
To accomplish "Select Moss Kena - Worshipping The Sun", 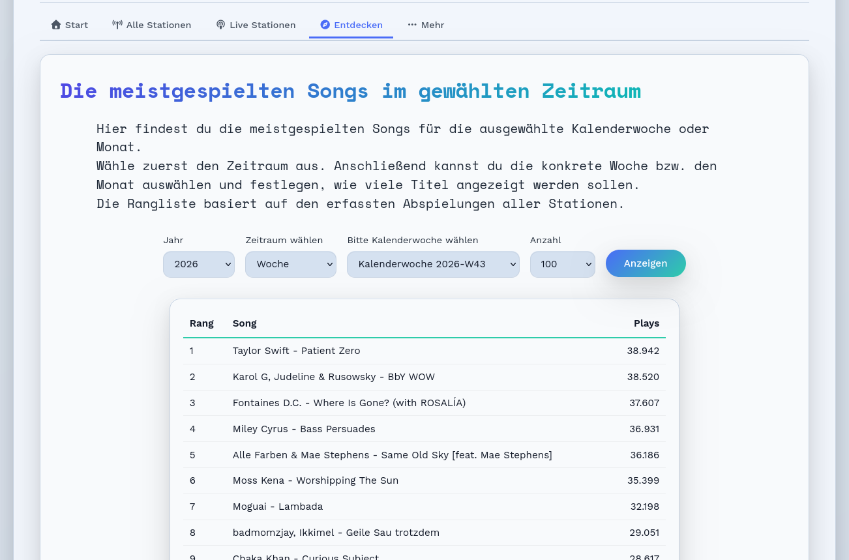I will tap(316, 480).
